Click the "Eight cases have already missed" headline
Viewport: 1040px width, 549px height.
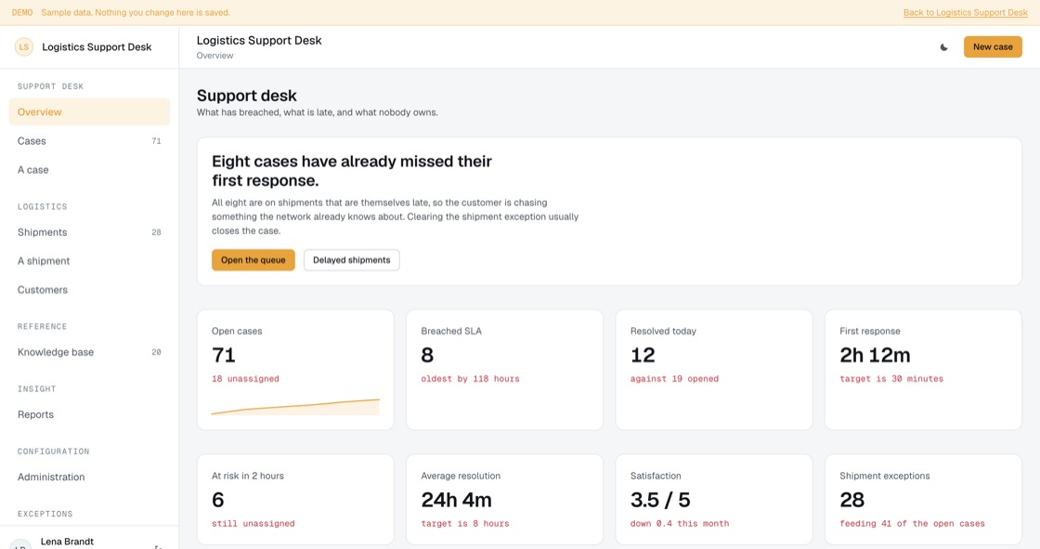(352, 171)
